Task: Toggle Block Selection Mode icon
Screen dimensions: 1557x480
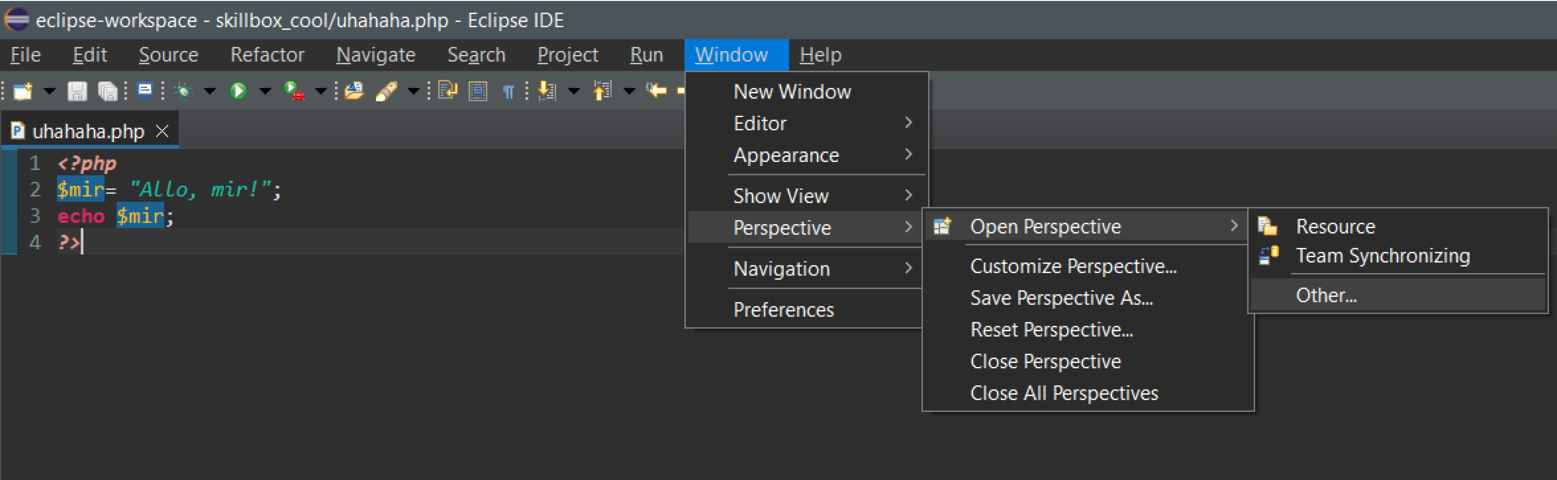Action: click(478, 91)
